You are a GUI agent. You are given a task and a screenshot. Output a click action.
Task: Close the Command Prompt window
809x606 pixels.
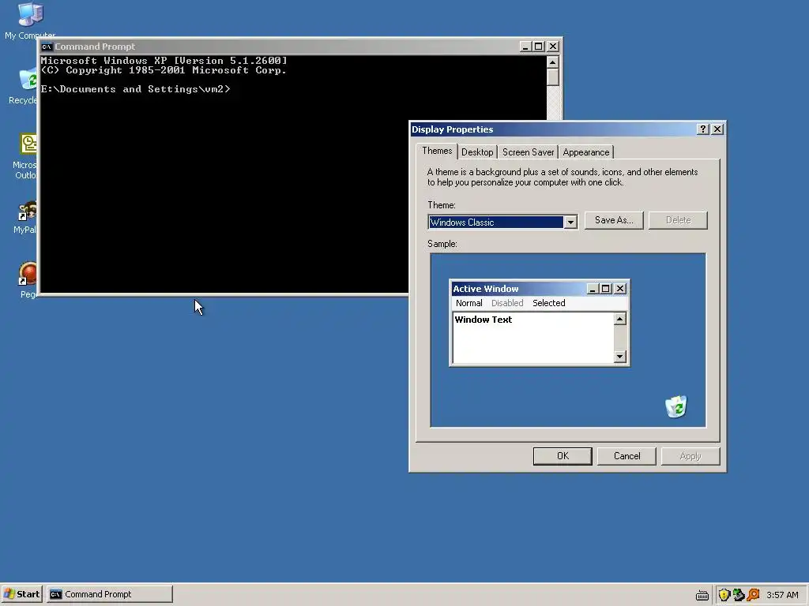[x=552, y=47]
